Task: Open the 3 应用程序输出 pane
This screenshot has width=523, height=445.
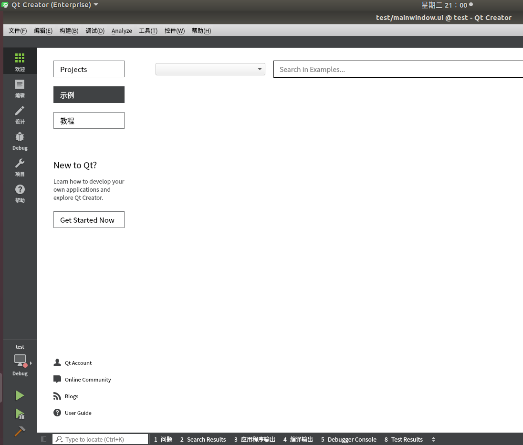Action: [x=254, y=439]
